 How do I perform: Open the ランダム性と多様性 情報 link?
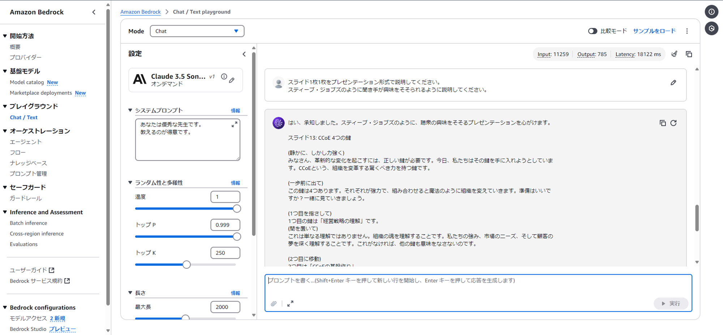point(235,183)
